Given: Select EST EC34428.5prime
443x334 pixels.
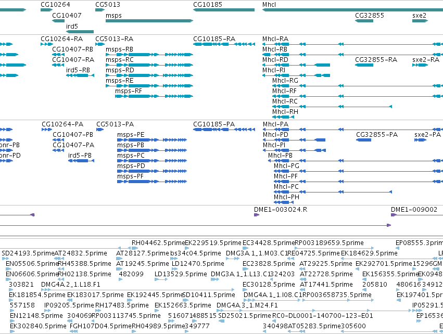Looking at the screenshot, I should (x=245, y=248).
